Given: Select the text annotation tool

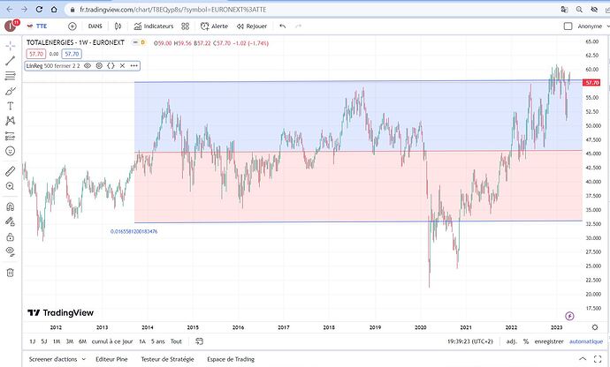Looking at the screenshot, I should [x=11, y=106].
